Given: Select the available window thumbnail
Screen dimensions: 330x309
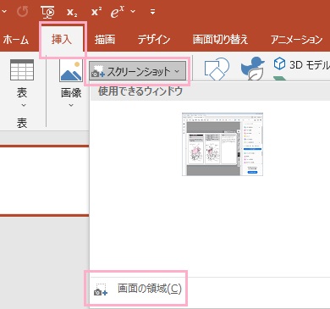Looking at the screenshot, I should pyautogui.click(x=223, y=144).
